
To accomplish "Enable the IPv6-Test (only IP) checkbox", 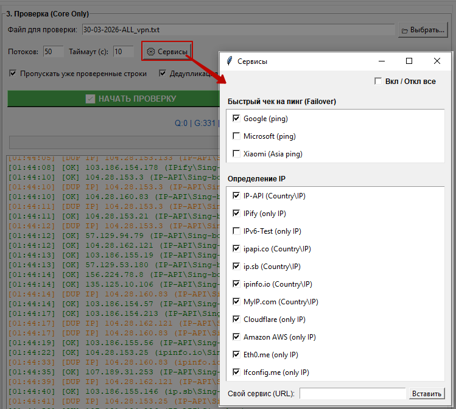I will (x=236, y=231).
